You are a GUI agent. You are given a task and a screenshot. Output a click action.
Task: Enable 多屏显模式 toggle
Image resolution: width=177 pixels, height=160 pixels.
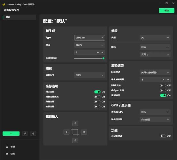[x=163, y=136]
